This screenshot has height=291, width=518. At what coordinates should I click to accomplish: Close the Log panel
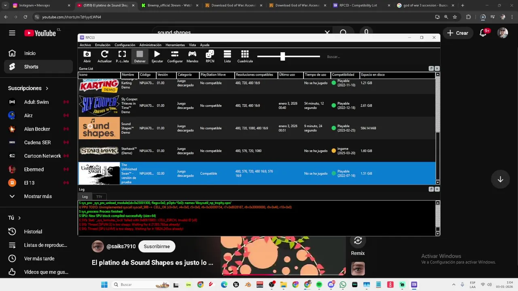click(437, 189)
